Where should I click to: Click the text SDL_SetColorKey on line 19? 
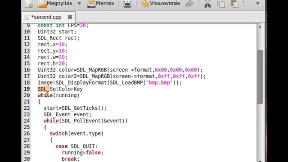point(60,89)
